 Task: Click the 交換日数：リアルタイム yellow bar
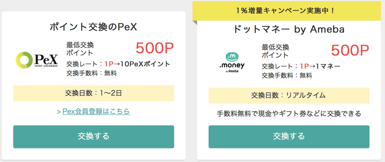click(x=289, y=96)
